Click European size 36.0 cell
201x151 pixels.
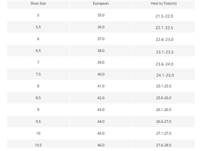[x=101, y=27]
